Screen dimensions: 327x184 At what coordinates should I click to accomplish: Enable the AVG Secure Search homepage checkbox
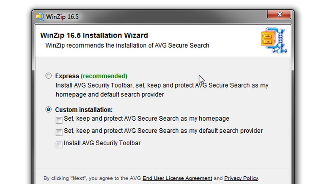click(59, 120)
